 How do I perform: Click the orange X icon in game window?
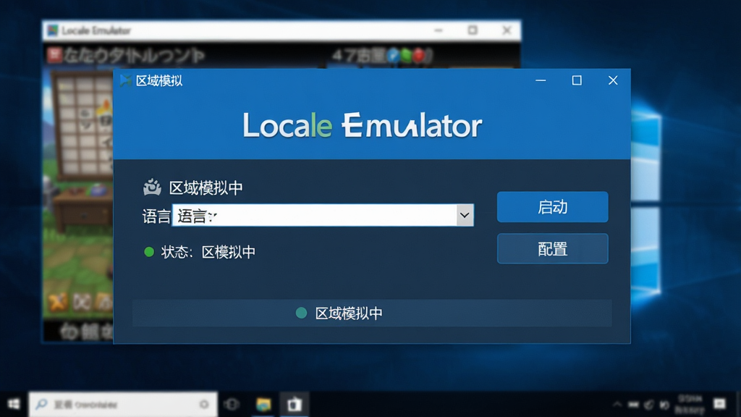tap(58, 302)
